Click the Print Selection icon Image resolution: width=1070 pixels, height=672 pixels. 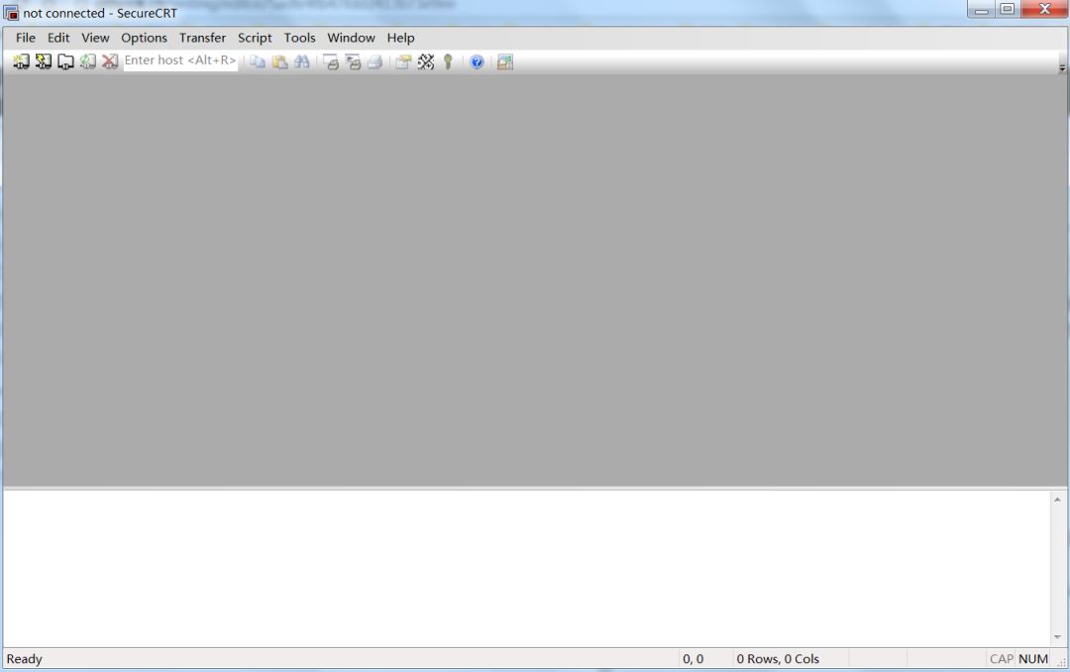coord(353,61)
